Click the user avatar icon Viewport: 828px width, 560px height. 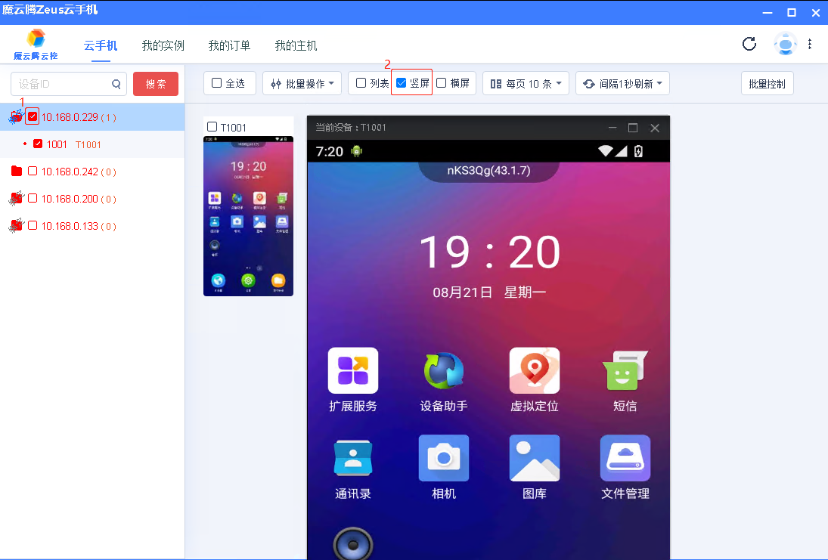coord(786,45)
